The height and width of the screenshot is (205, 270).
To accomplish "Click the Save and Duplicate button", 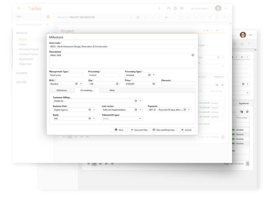I will [x=163, y=130].
